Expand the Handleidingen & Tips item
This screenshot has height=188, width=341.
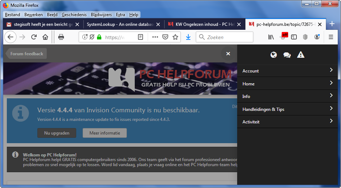point(287,109)
